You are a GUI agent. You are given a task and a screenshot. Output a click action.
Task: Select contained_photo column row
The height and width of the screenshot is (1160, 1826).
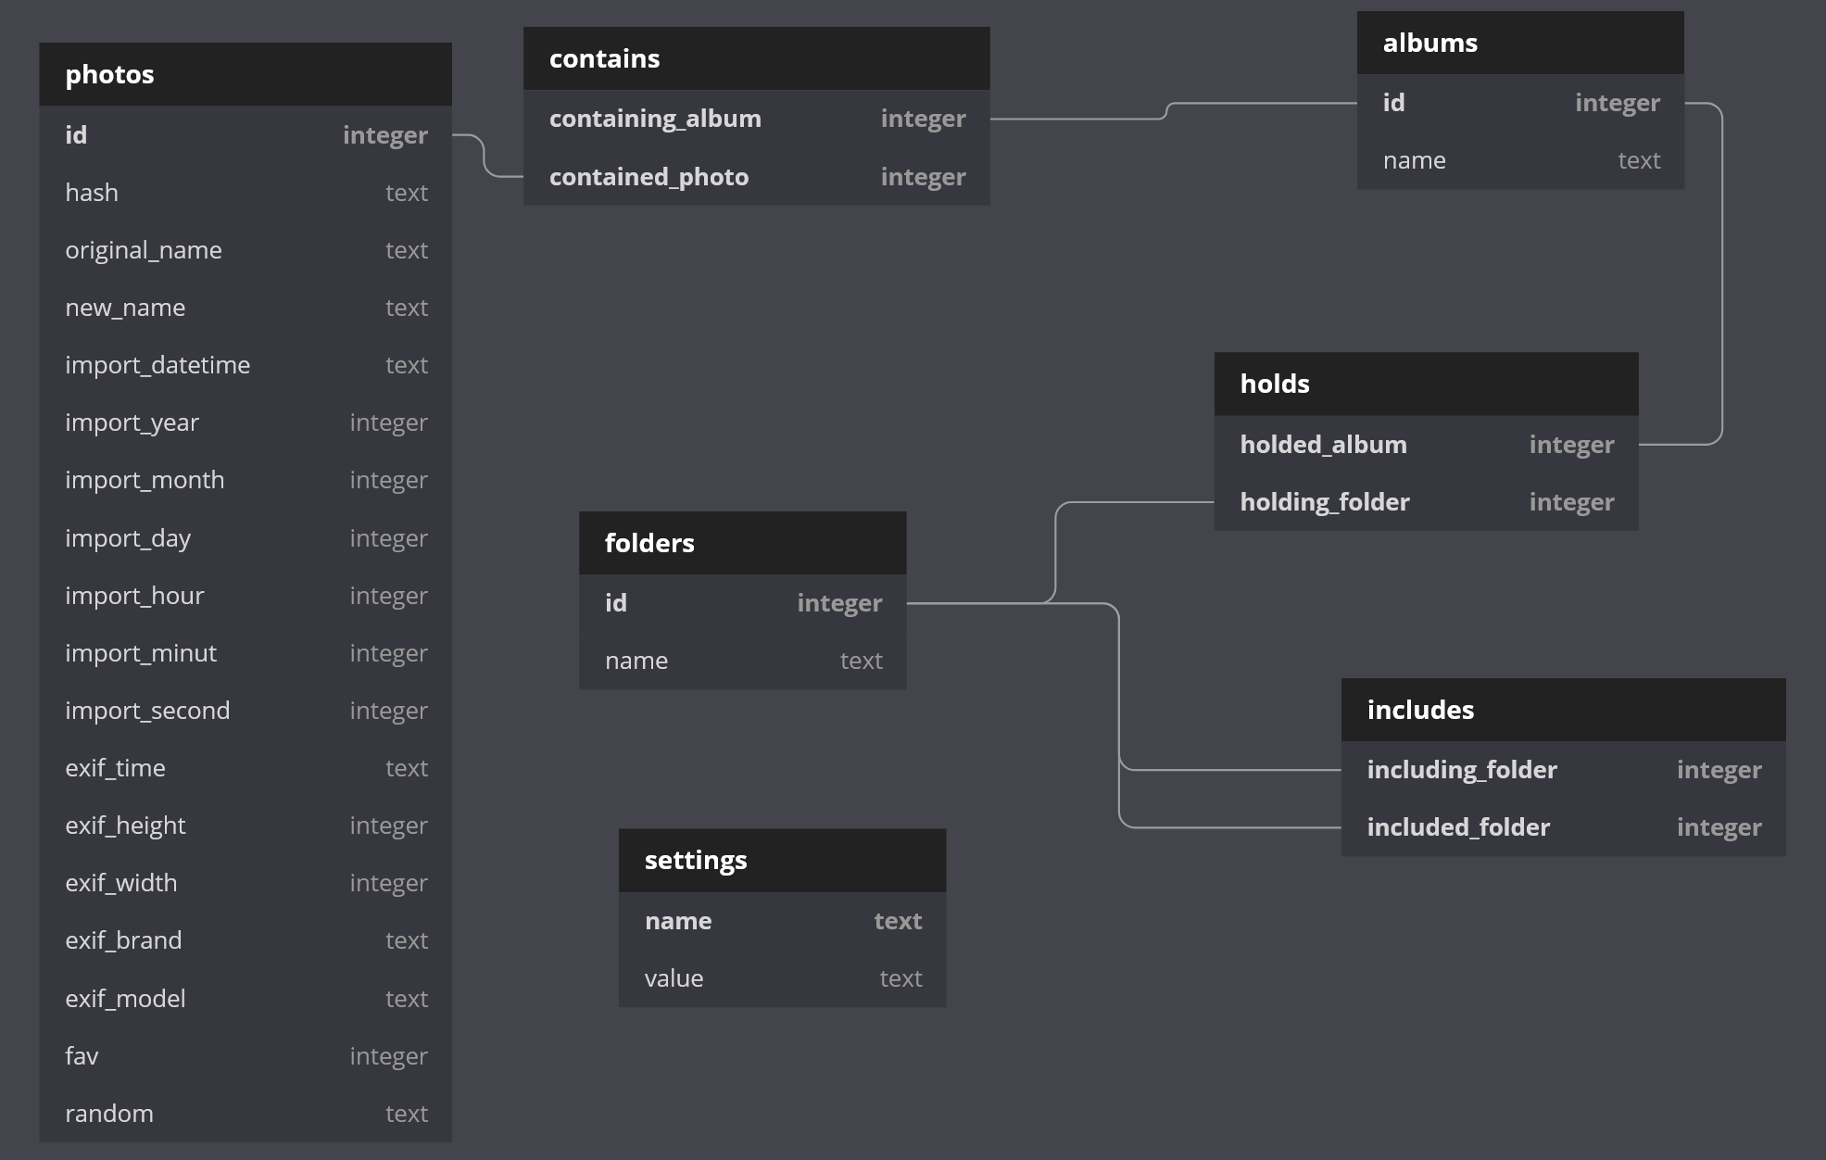(756, 177)
